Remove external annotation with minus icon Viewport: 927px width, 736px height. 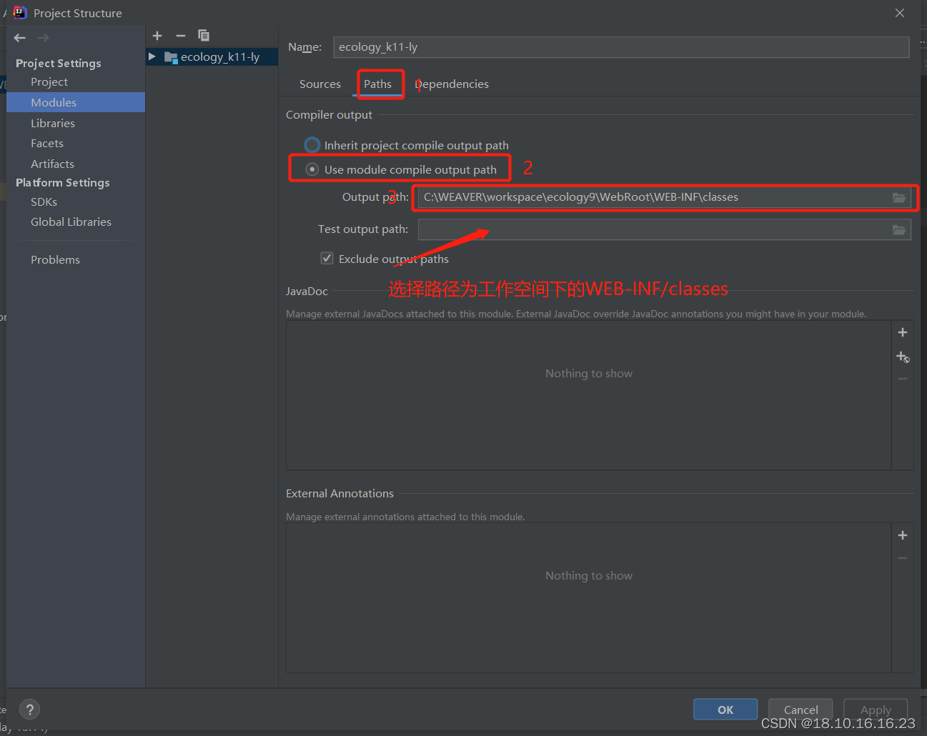click(903, 558)
